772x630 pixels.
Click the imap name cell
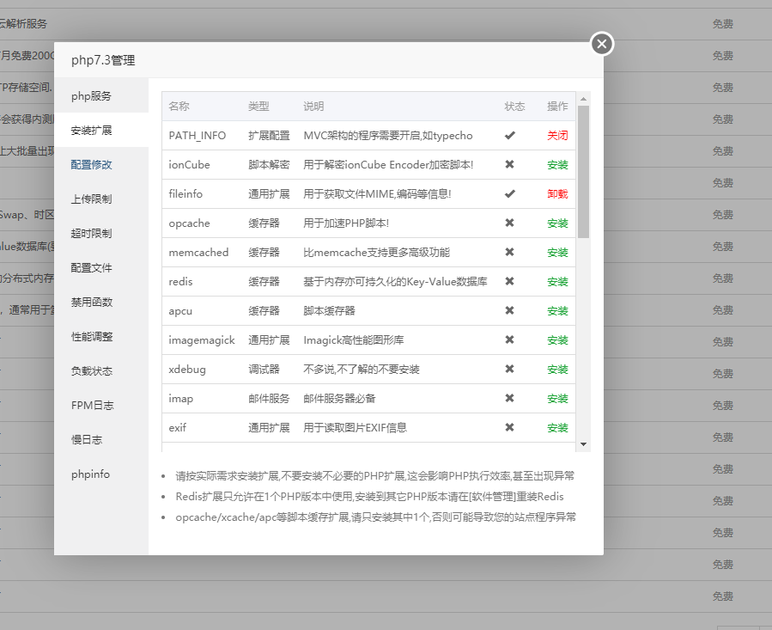(180, 398)
